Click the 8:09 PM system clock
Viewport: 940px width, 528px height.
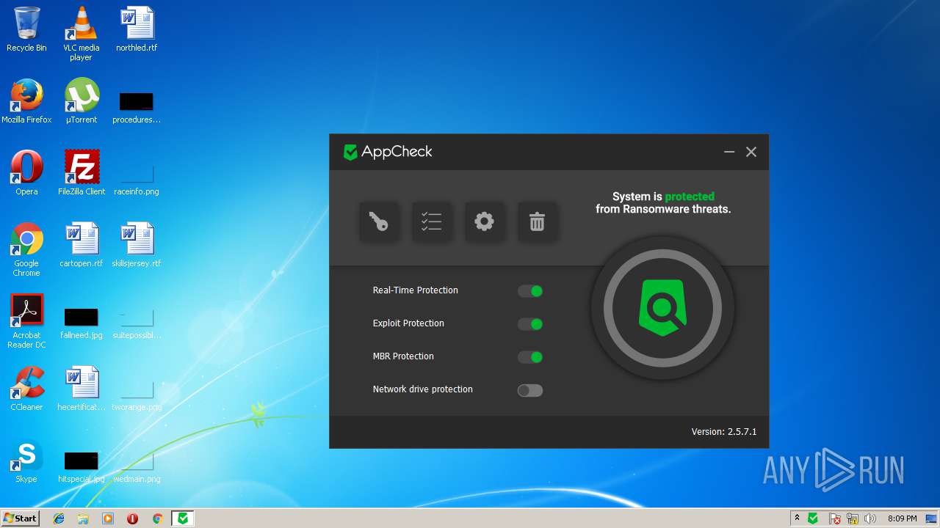(903, 518)
